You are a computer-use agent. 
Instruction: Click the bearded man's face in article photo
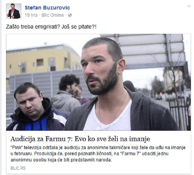pos(99,71)
